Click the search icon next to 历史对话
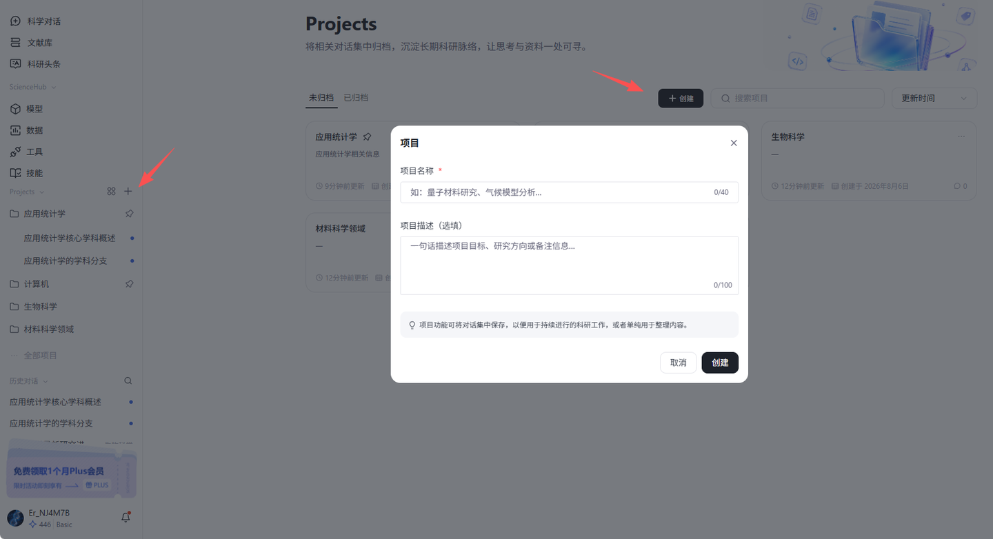Viewport: 993px width, 539px height. click(x=128, y=380)
